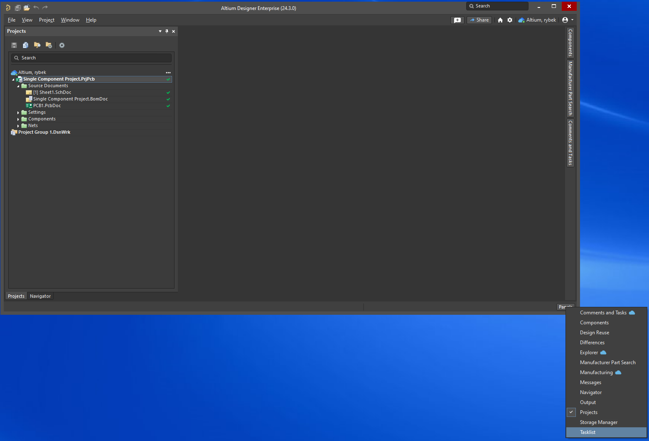Click Save icon in Projects panel toolbar
This screenshot has width=649, height=441.
pyautogui.click(x=14, y=45)
